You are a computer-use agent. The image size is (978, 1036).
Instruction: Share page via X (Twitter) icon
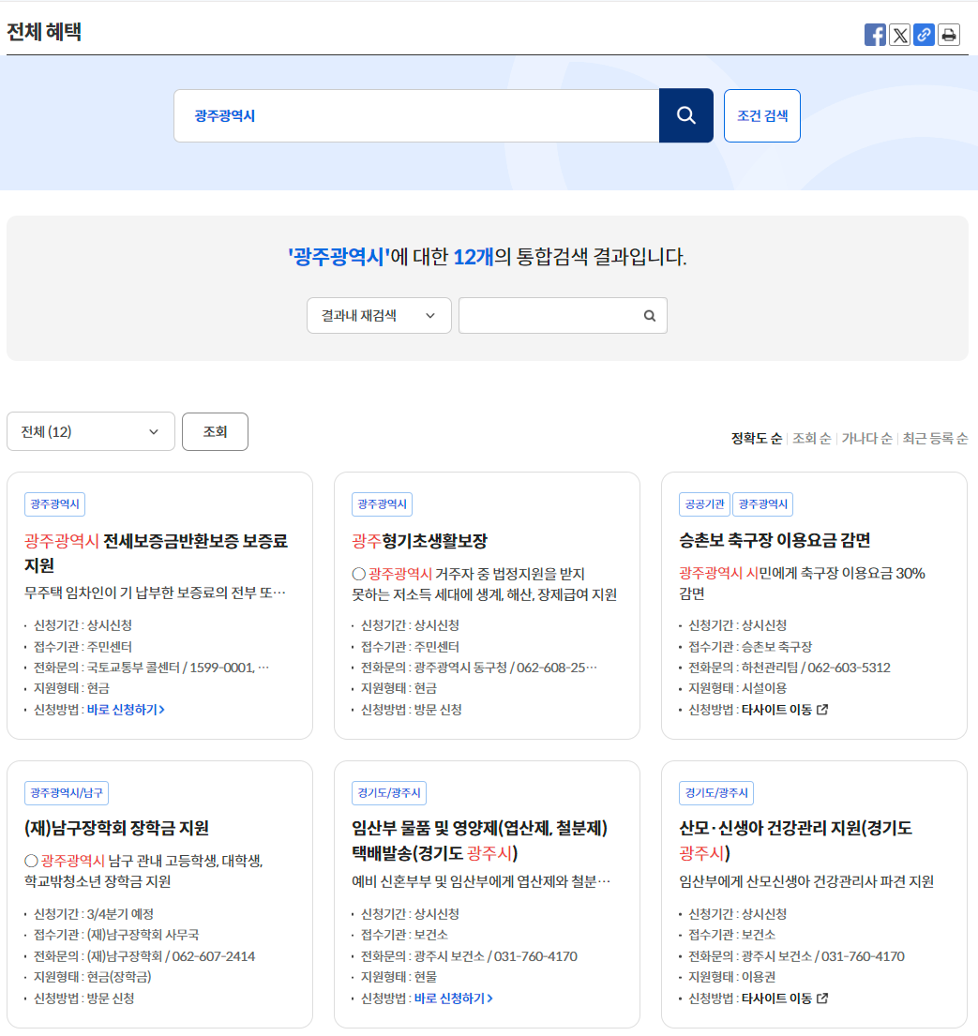click(899, 35)
